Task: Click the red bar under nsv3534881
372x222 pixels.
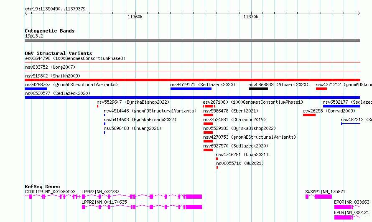Action: pos(208,124)
